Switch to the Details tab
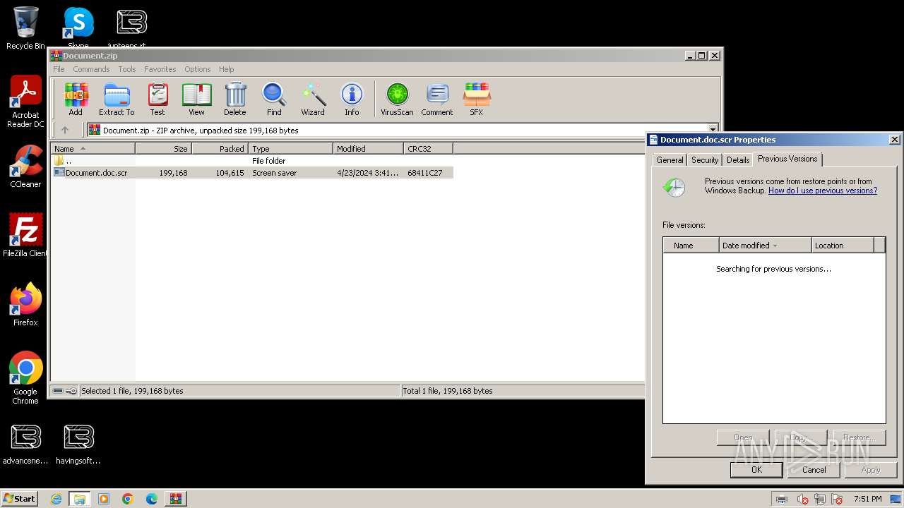 (x=738, y=160)
